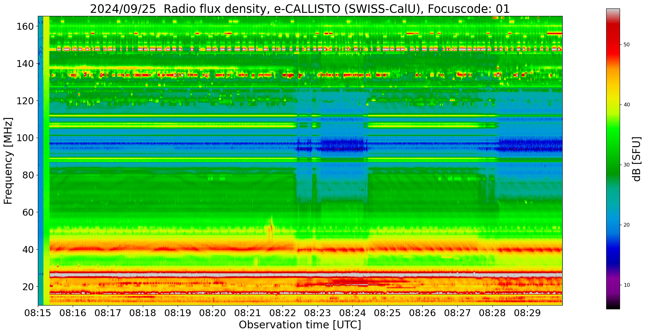Click the 40 tick on the frequency axis

click(28, 249)
